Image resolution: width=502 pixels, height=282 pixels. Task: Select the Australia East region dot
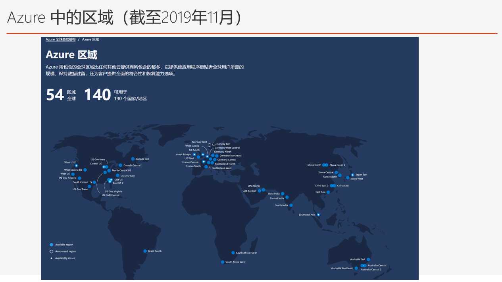pos(368,259)
